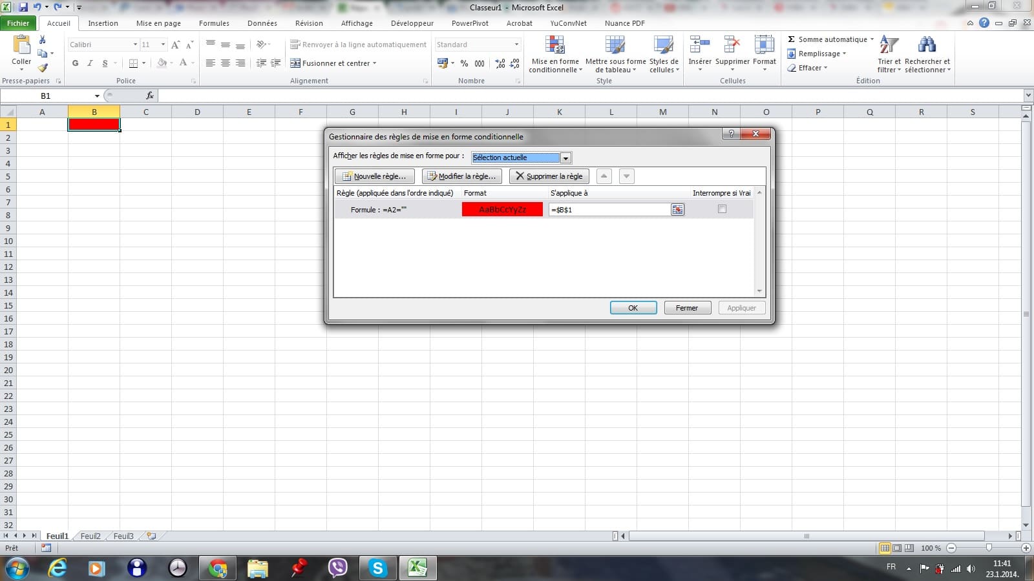Click the Coller paste icon
The height and width of the screenshot is (581, 1034).
coord(21,46)
